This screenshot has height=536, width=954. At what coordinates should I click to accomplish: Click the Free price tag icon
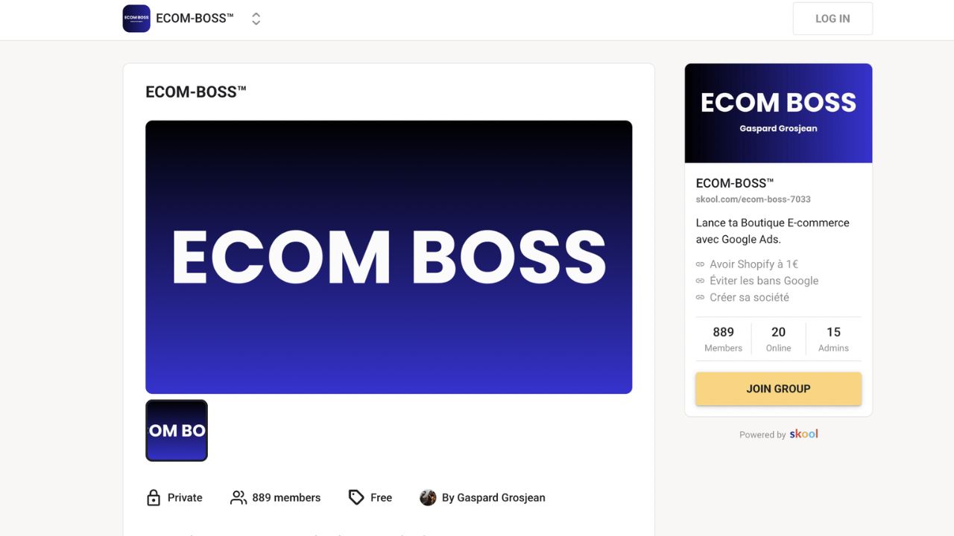[356, 497]
